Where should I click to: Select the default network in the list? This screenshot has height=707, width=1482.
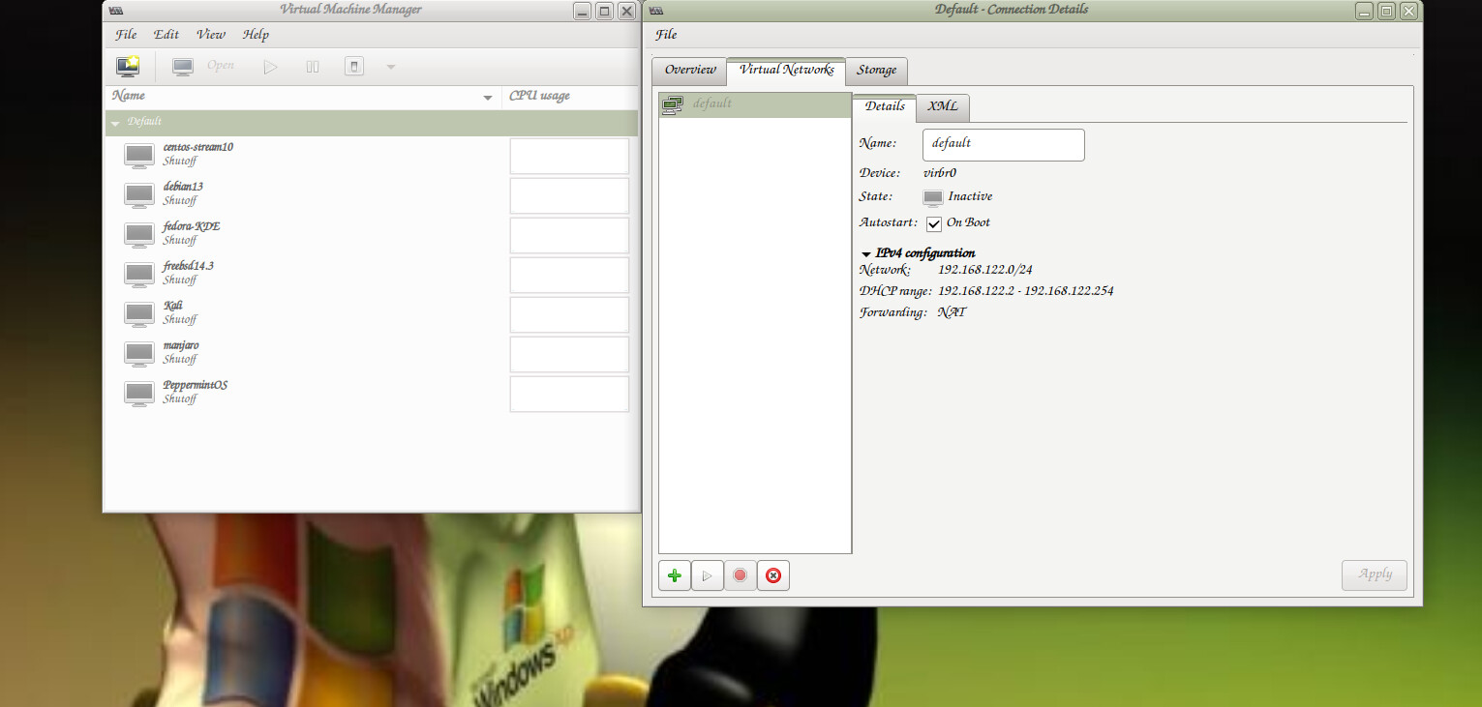712,104
